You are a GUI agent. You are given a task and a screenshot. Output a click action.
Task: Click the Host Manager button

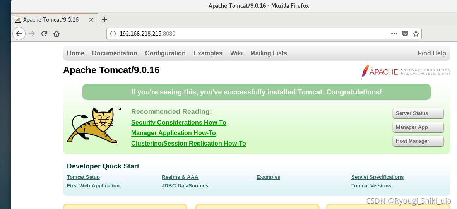click(x=418, y=141)
